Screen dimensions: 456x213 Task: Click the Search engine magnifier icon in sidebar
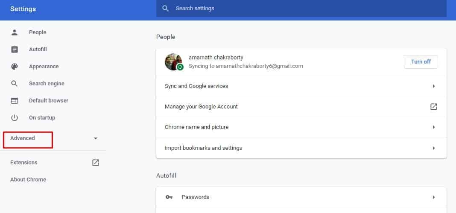15,84
